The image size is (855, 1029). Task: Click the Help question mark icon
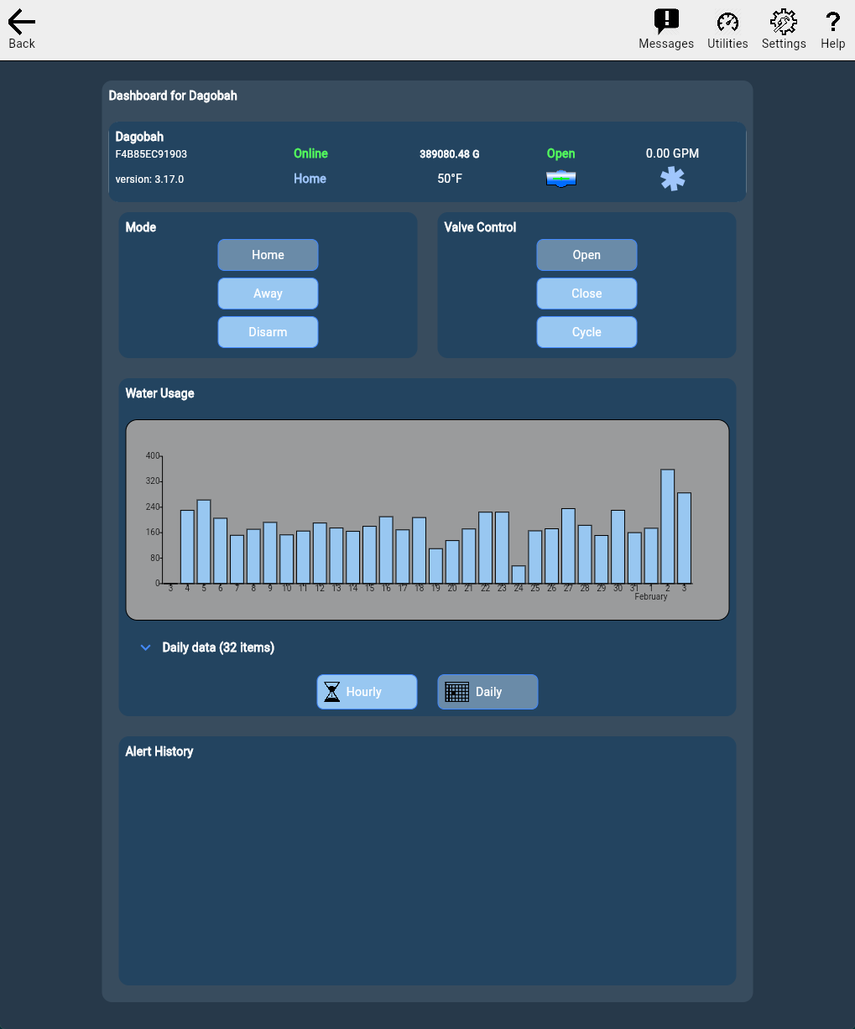pos(832,22)
